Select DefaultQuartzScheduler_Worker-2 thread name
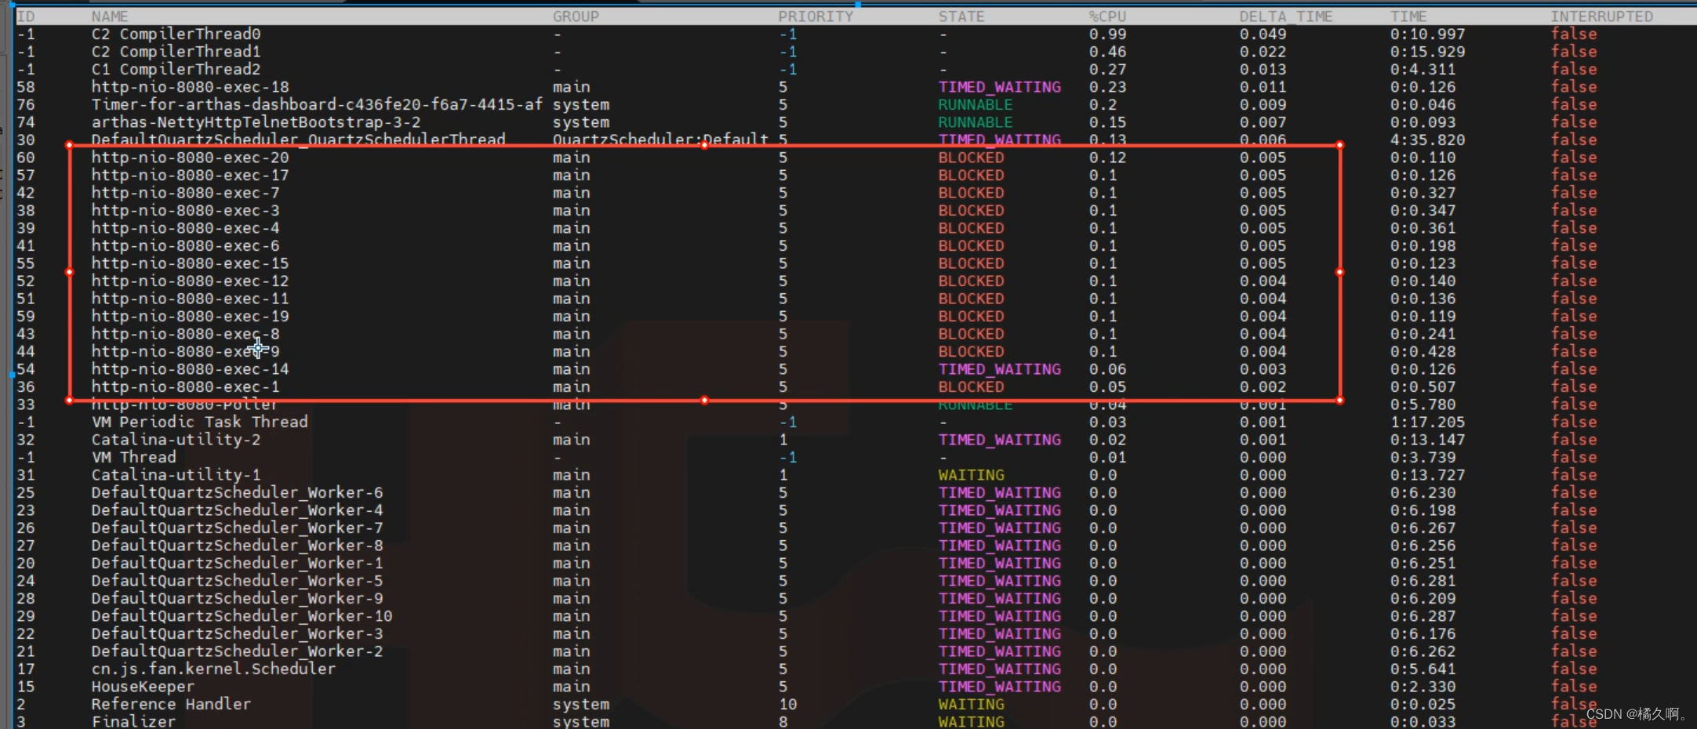1697x729 pixels. click(237, 651)
